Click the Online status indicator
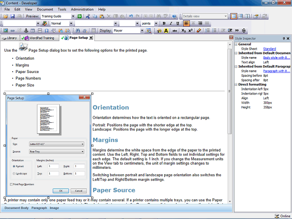292x219 pixels. (282, 216)
